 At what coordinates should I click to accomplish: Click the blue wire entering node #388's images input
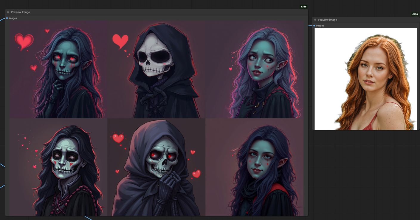coord(2,19)
